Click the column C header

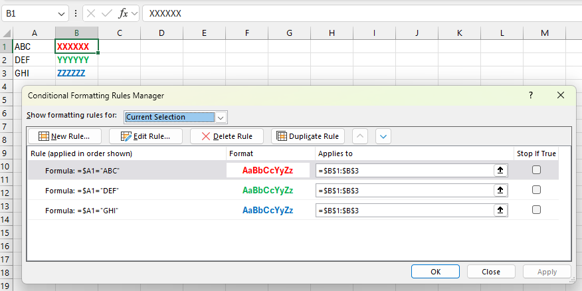point(119,33)
